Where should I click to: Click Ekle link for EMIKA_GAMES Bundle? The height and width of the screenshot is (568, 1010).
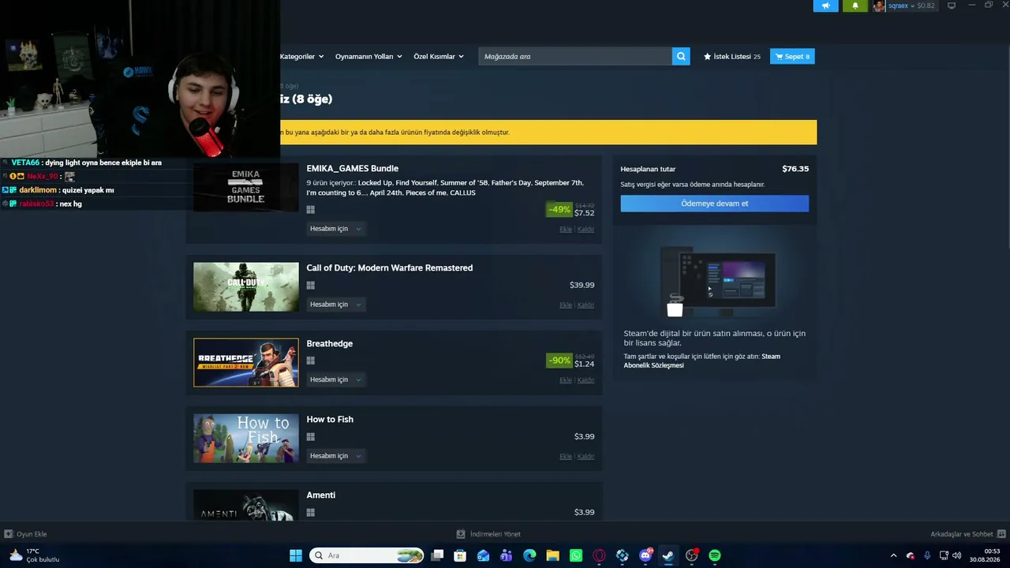(566, 230)
